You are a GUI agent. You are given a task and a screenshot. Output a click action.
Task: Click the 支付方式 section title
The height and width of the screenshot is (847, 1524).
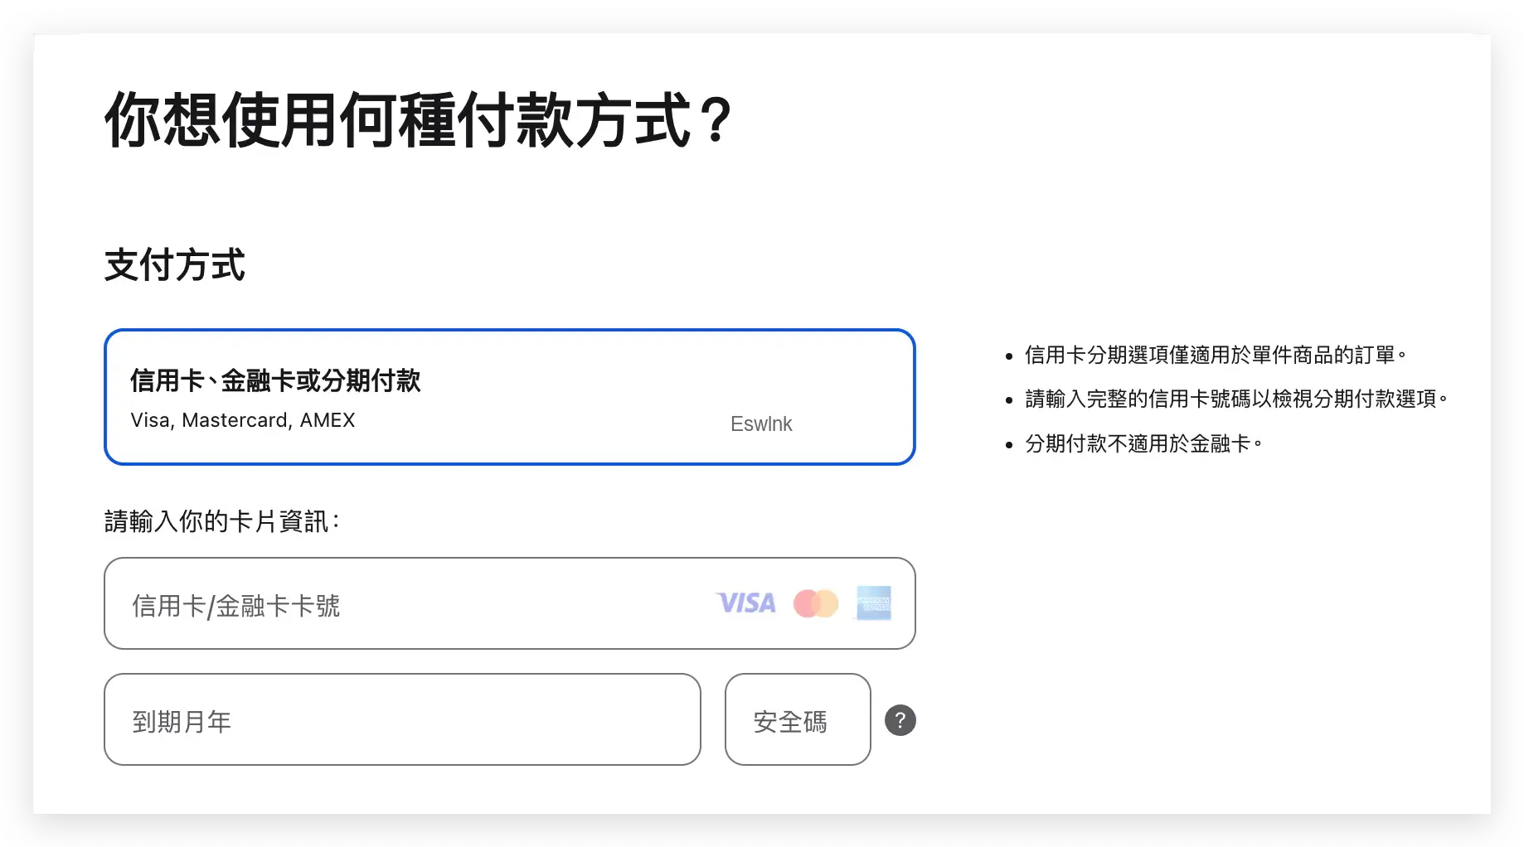[x=175, y=265]
